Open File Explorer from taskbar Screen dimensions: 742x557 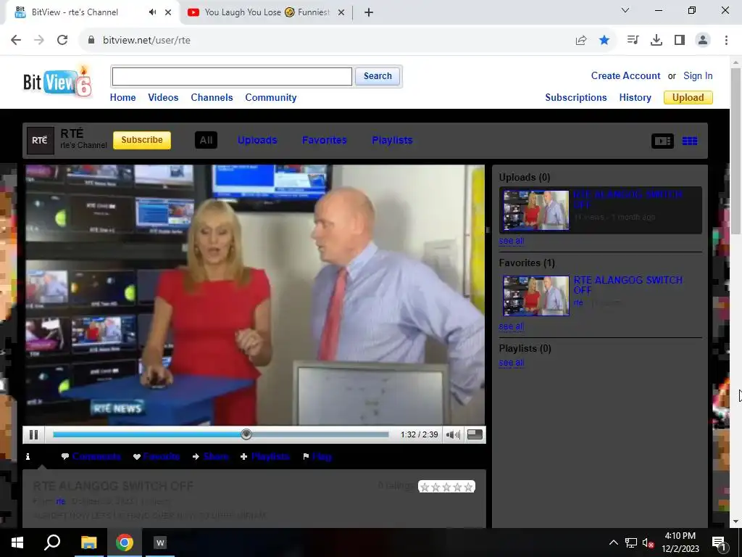(x=88, y=542)
